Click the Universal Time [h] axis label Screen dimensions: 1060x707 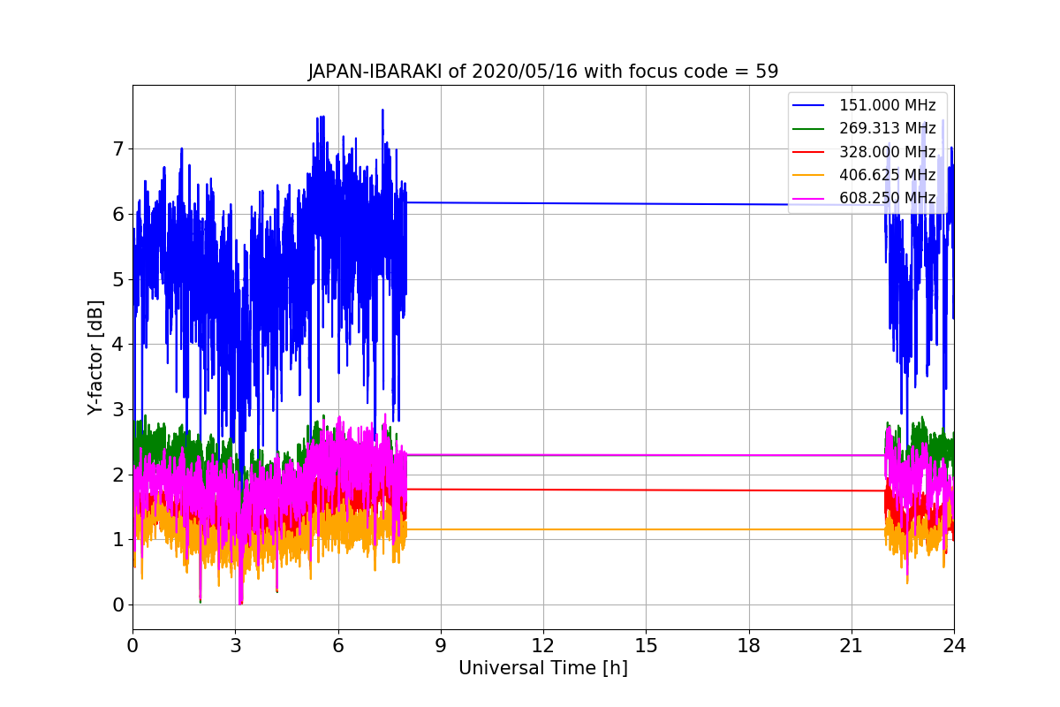[543, 669]
